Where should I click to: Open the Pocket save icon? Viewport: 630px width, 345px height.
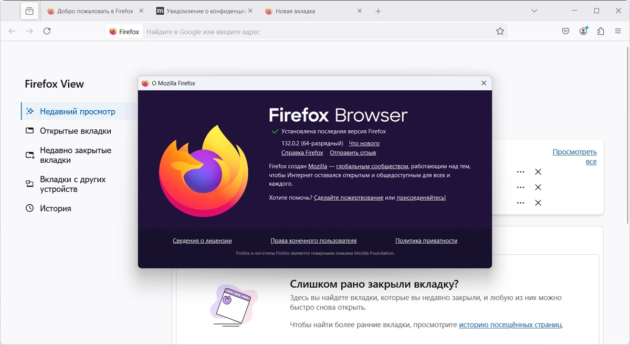coord(565,32)
